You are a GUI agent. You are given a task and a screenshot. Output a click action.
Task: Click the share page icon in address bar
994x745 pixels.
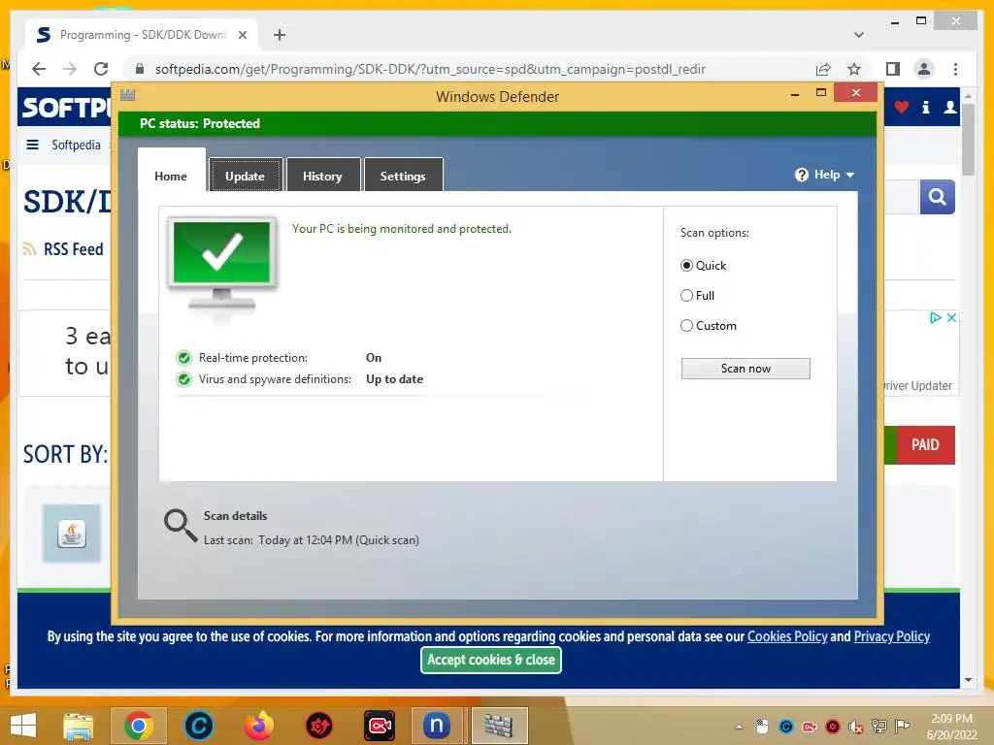click(823, 69)
